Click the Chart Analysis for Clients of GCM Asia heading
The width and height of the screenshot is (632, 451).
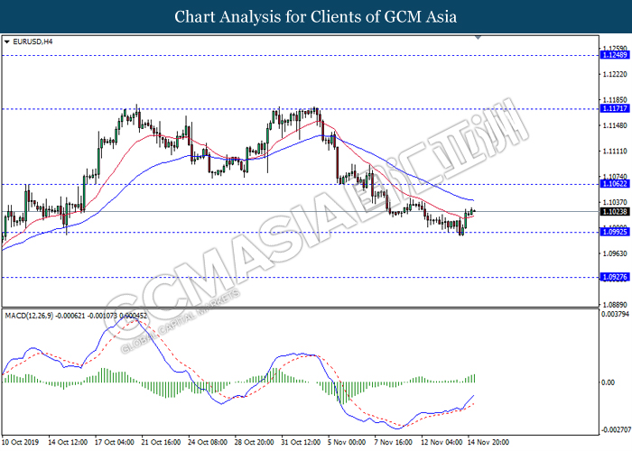coord(316,17)
